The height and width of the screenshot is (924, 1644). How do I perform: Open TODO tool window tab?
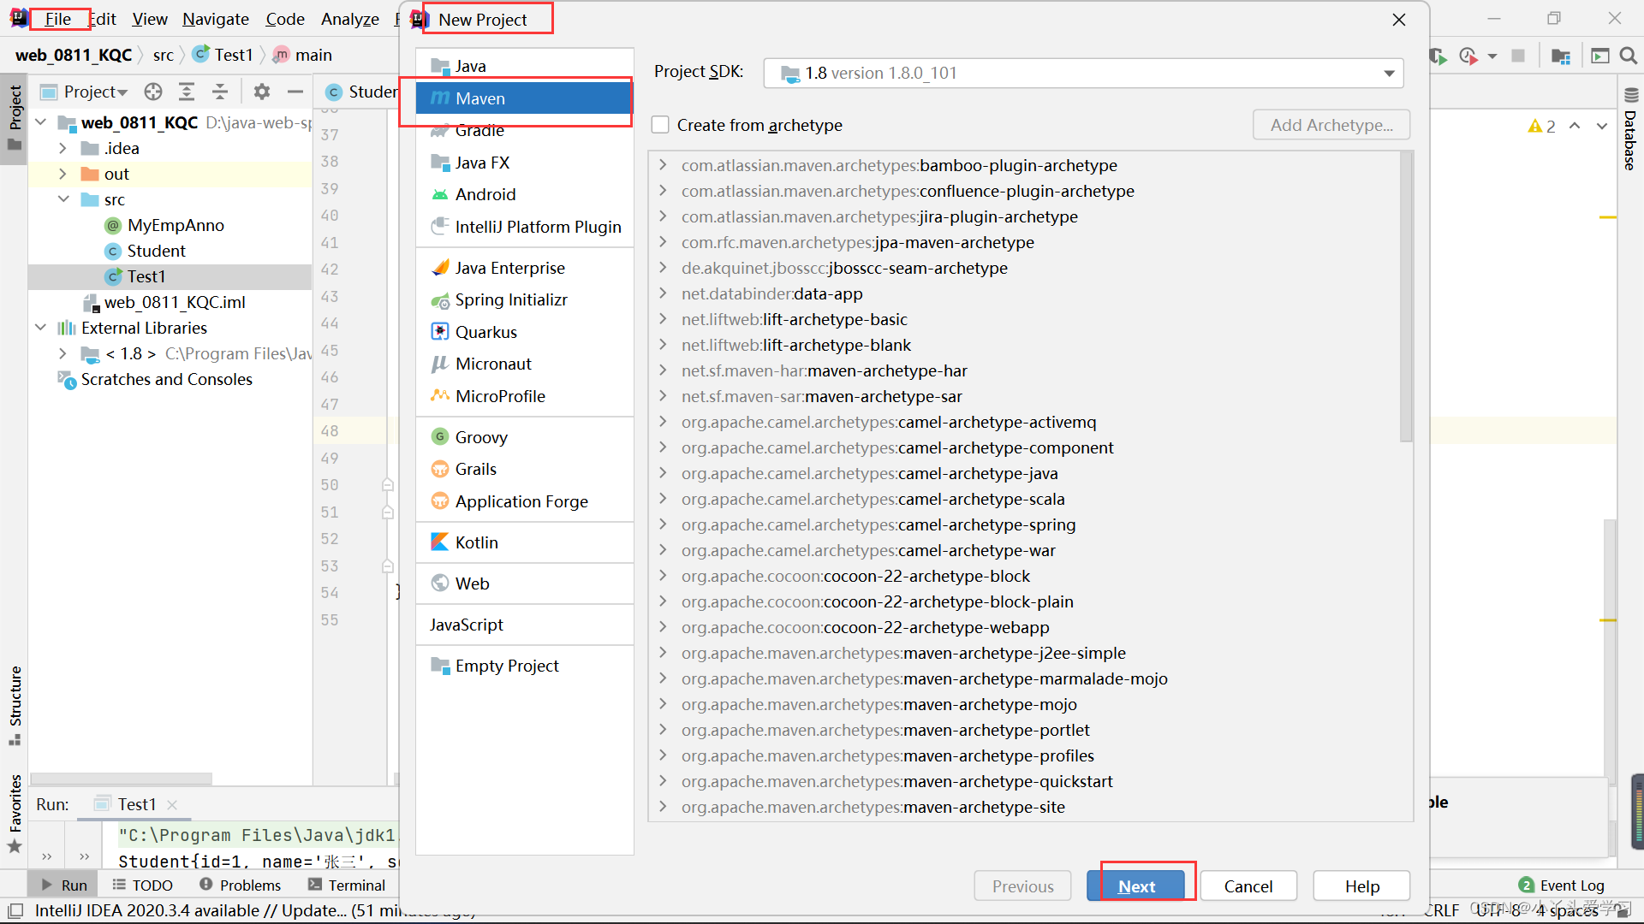point(143,885)
